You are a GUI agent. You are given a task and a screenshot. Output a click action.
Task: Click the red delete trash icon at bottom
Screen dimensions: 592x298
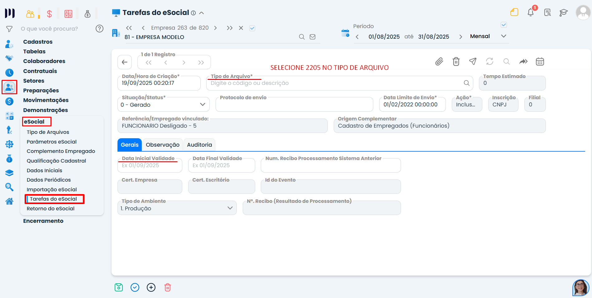click(x=168, y=287)
